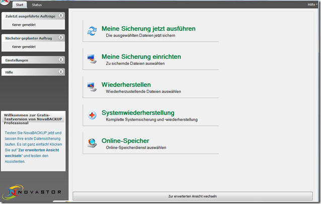Image resolution: width=321 pixels, height=204 pixels.
Task: Click text Wiederherzustellende Dateien auswählen
Action: tap(143, 91)
